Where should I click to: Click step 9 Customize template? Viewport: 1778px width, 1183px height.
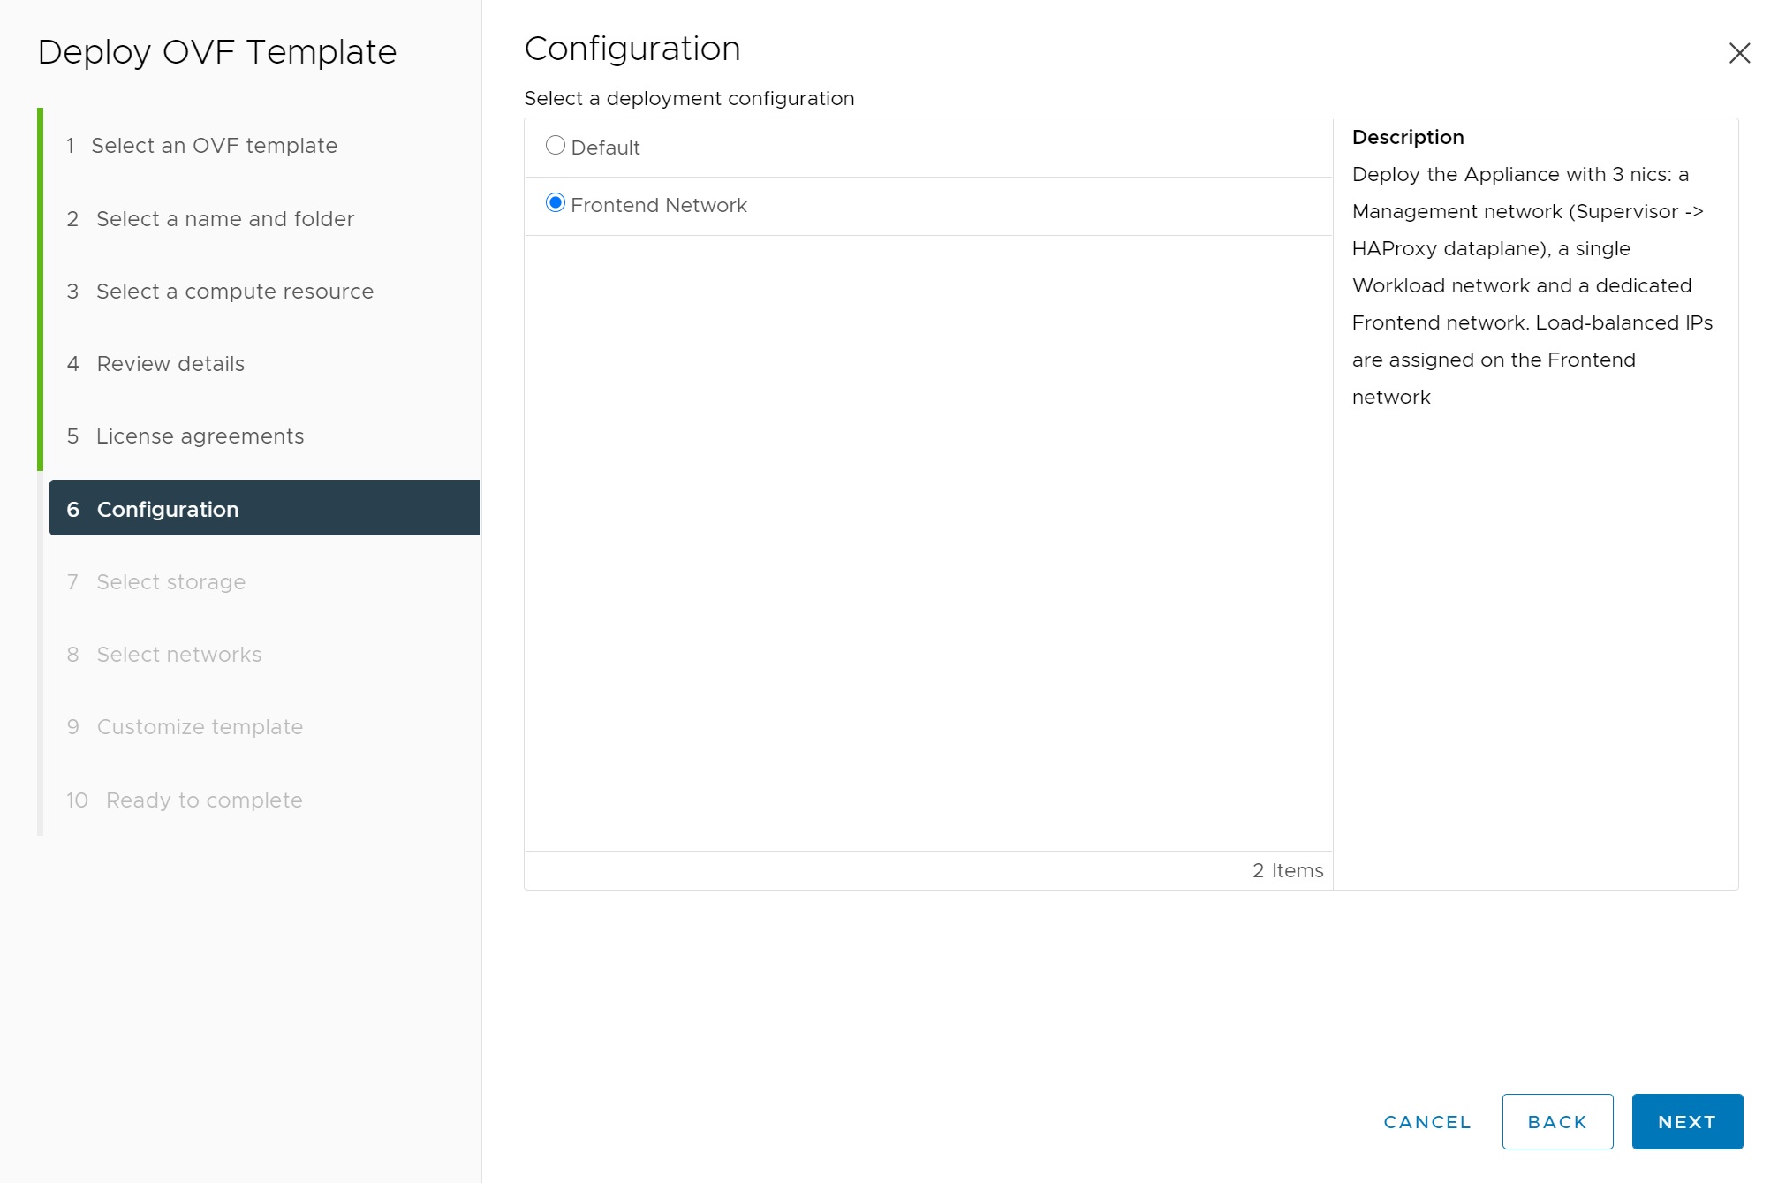200,727
